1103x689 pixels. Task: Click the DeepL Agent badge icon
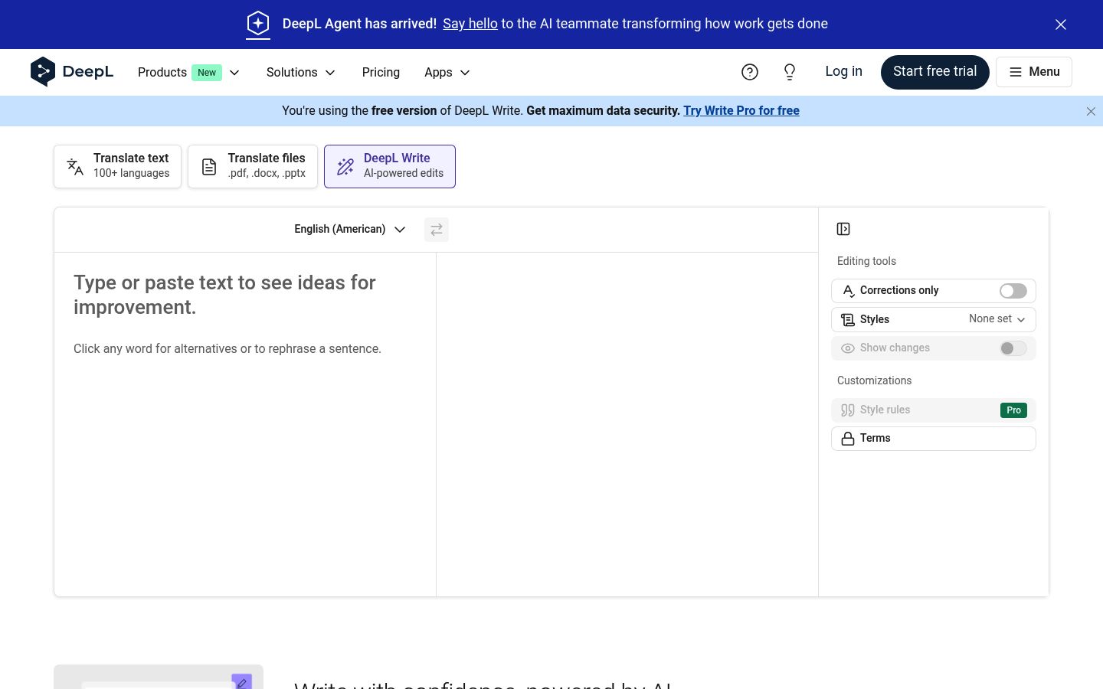(x=258, y=24)
